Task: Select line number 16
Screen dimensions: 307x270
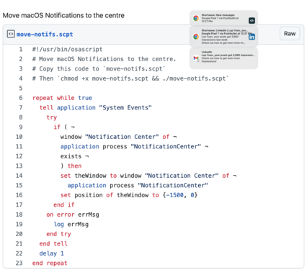Action: pyautogui.click(x=19, y=195)
